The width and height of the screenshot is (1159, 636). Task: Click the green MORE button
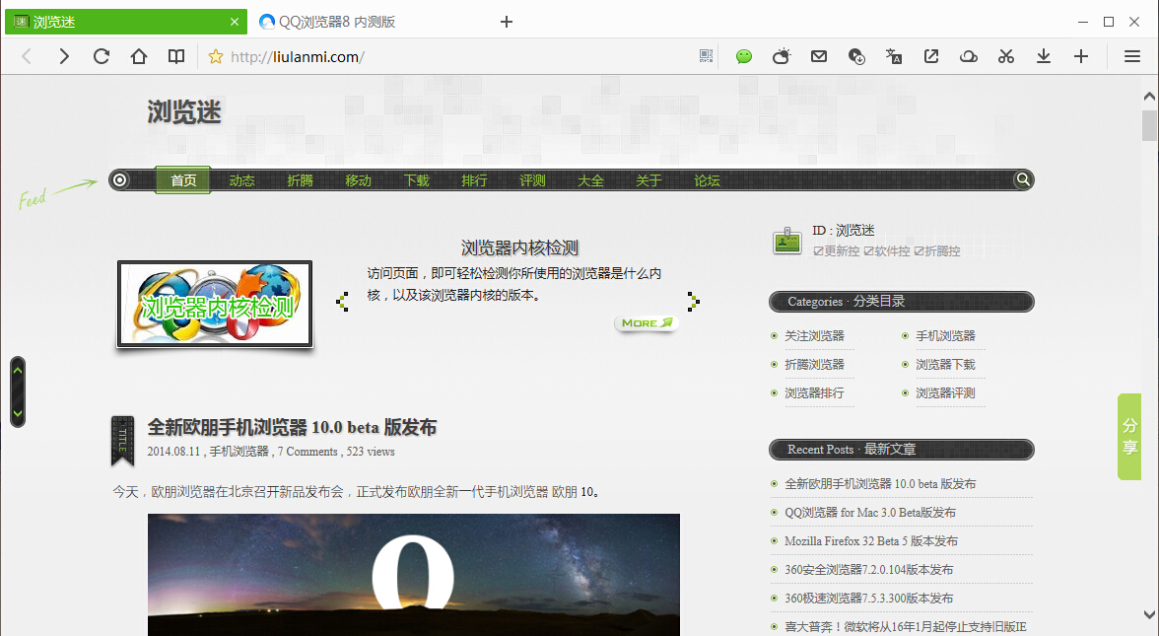coord(647,322)
